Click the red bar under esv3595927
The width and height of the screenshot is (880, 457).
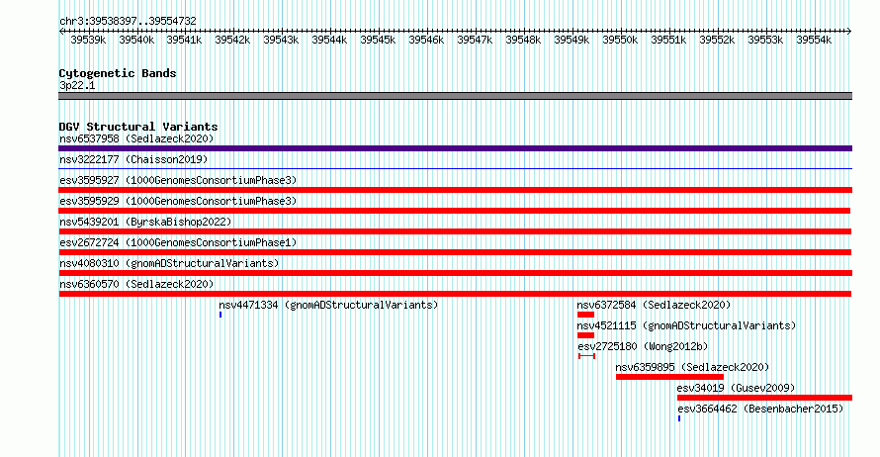455,190
